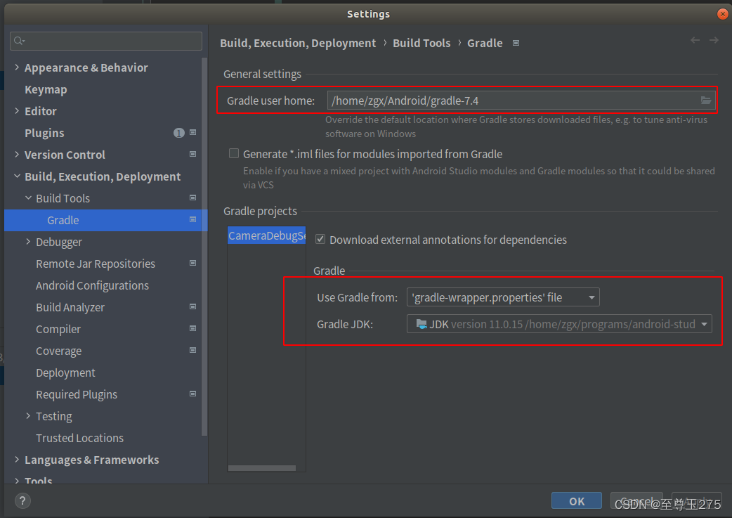This screenshot has width=732, height=518.
Task: Click the Plugins update count badge
Action: coord(179,133)
